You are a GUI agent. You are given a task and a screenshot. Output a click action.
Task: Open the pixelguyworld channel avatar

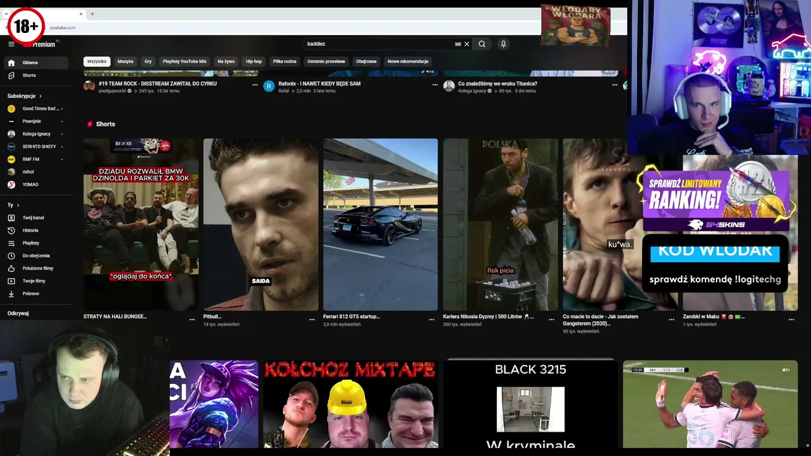click(x=89, y=85)
